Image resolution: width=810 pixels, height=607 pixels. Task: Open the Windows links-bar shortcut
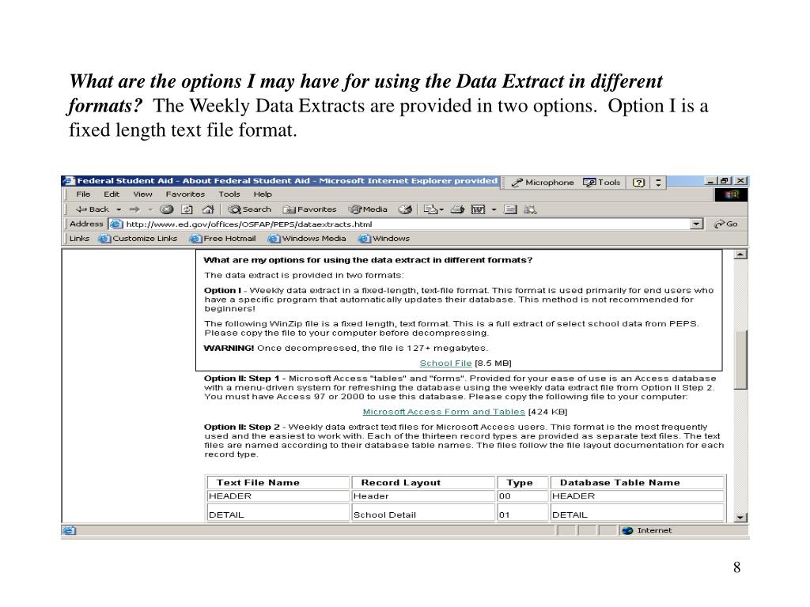pos(384,239)
